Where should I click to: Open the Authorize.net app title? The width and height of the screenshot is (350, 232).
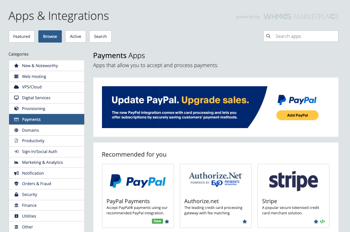pyautogui.click(x=201, y=201)
